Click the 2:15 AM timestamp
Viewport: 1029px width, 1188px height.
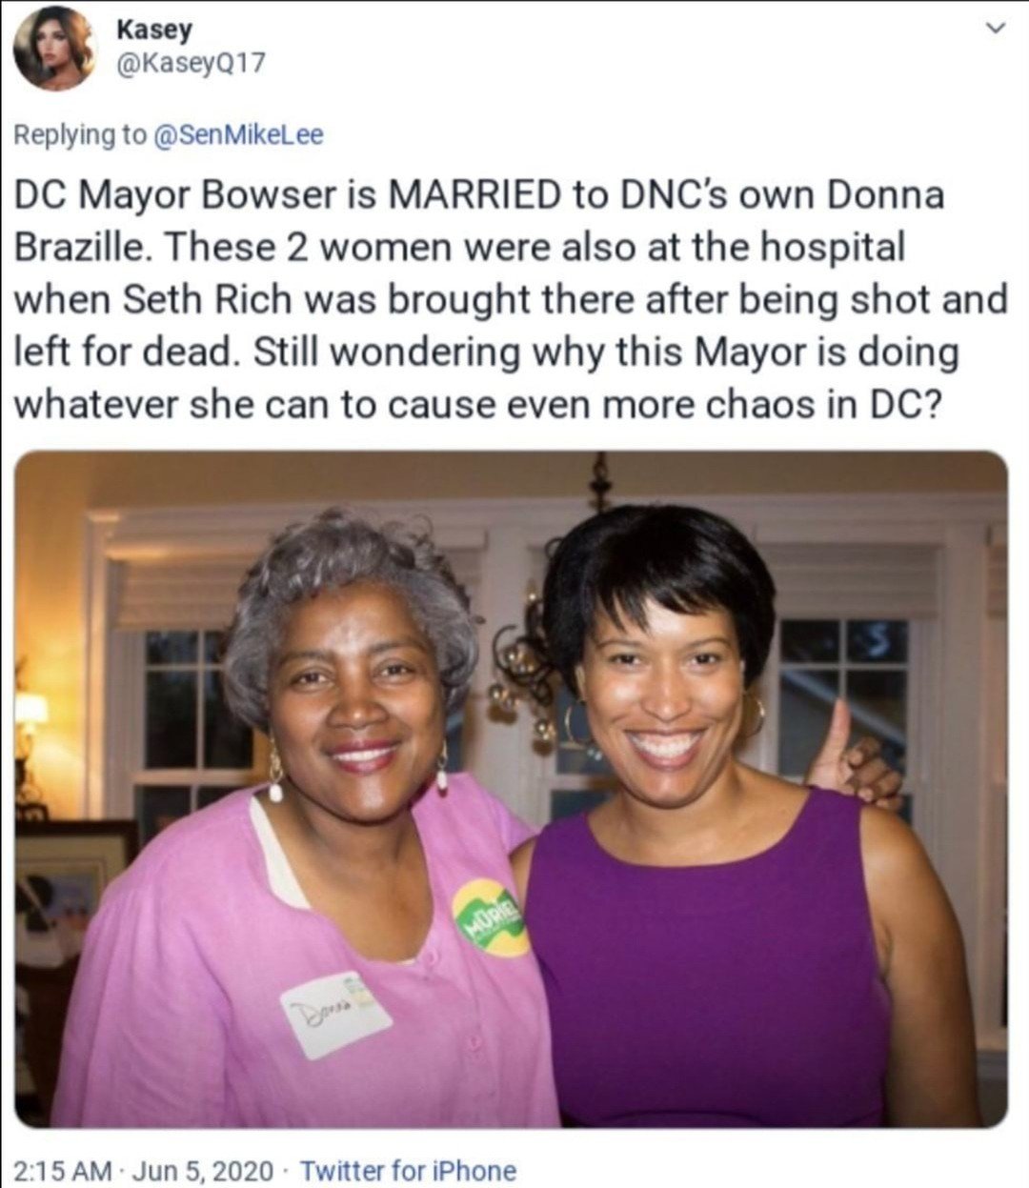(x=66, y=1170)
